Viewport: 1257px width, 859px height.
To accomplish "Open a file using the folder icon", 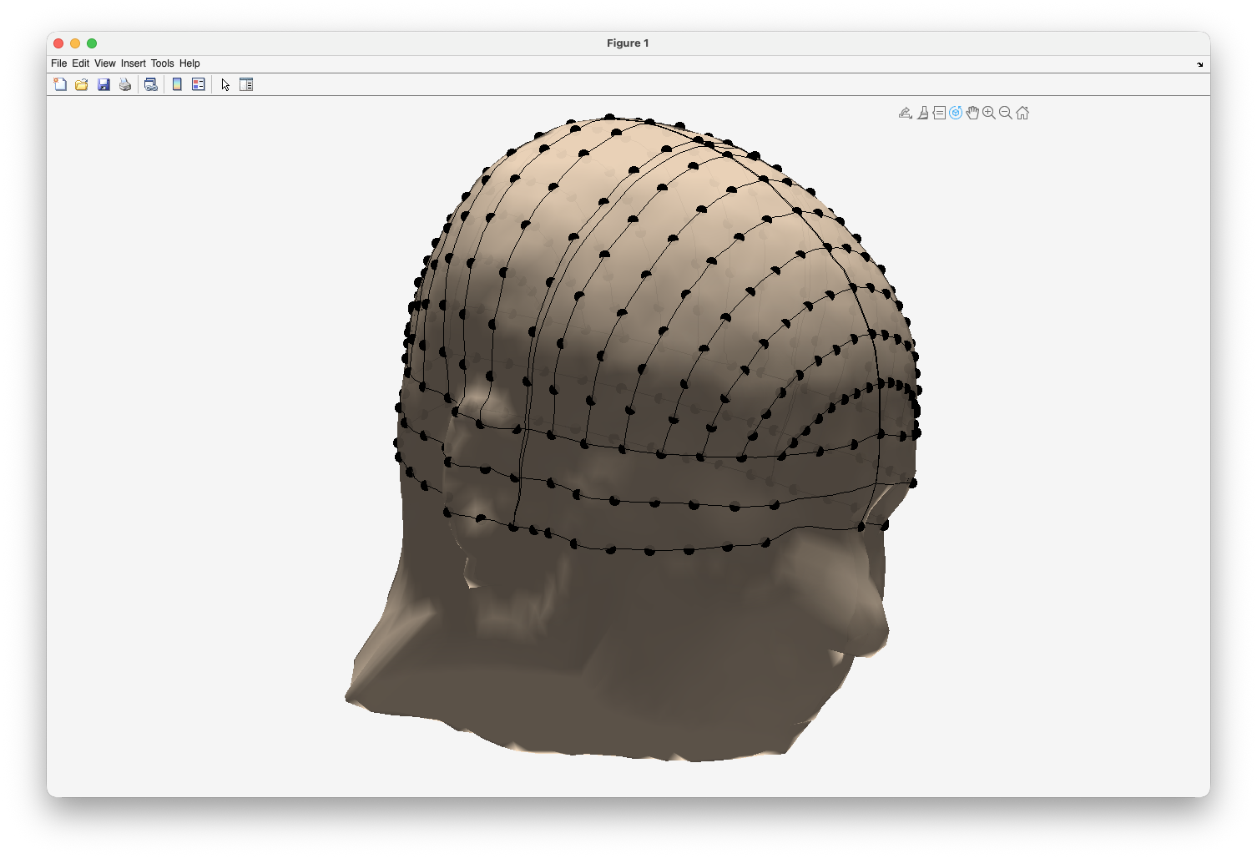I will pyautogui.click(x=82, y=84).
